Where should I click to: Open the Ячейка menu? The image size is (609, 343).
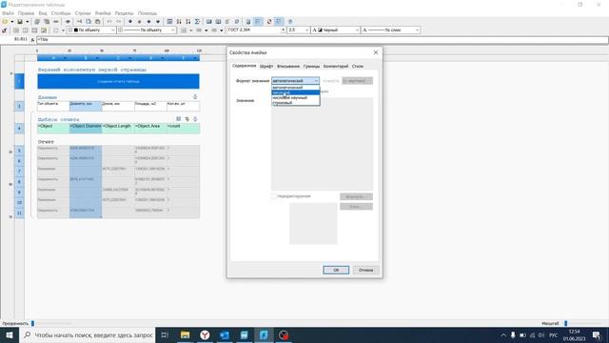103,13
